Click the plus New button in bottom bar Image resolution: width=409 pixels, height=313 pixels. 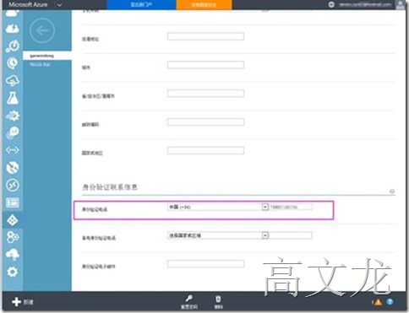[23, 302]
